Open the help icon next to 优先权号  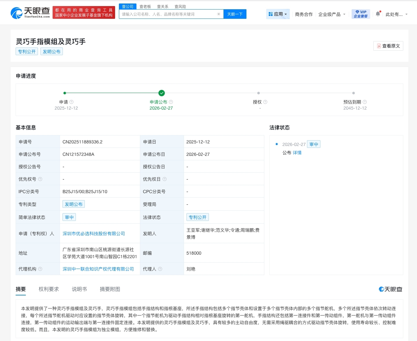[40, 179]
